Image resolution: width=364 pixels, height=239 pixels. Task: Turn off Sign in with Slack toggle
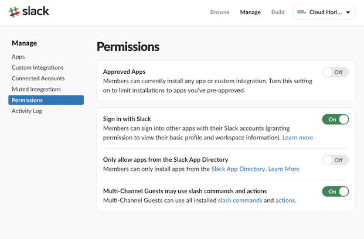pos(335,119)
